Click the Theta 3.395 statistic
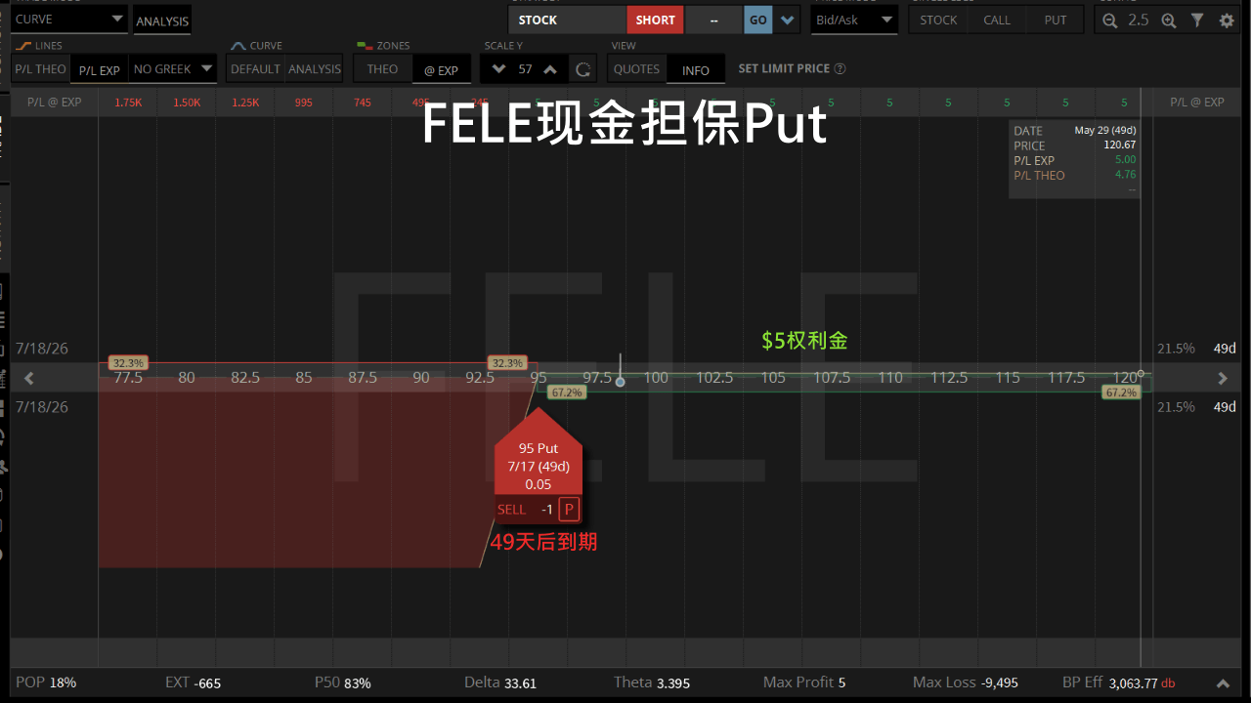This screenshot has width=1251, height=703. pos(652,682)
